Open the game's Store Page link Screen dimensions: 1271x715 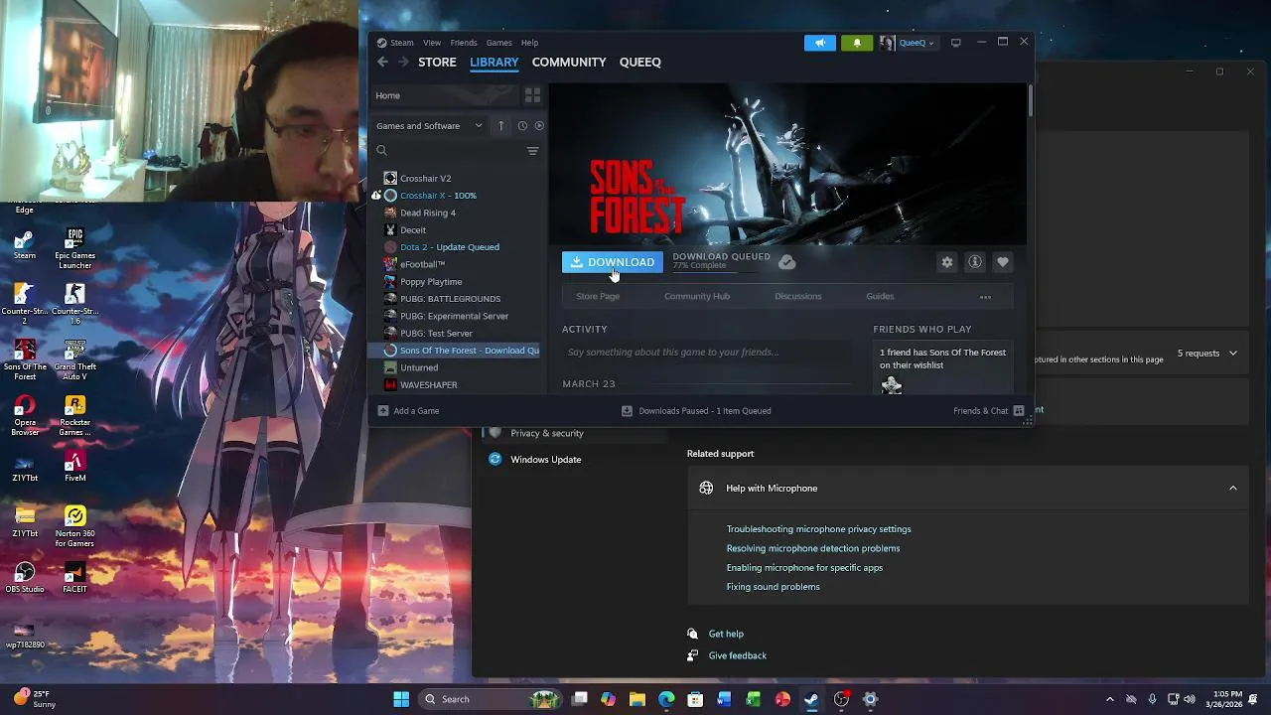coord(598,296)
